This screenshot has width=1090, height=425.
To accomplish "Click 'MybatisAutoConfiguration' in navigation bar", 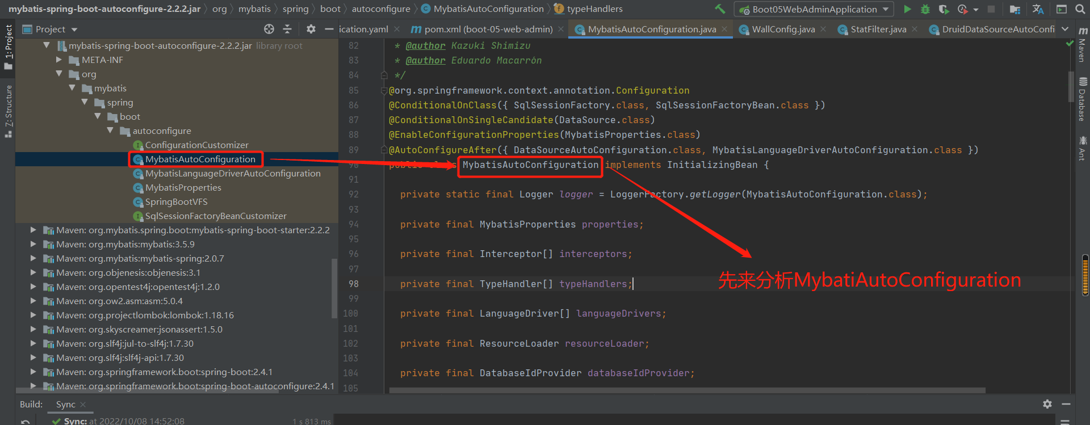I will [x=488, y=9].
